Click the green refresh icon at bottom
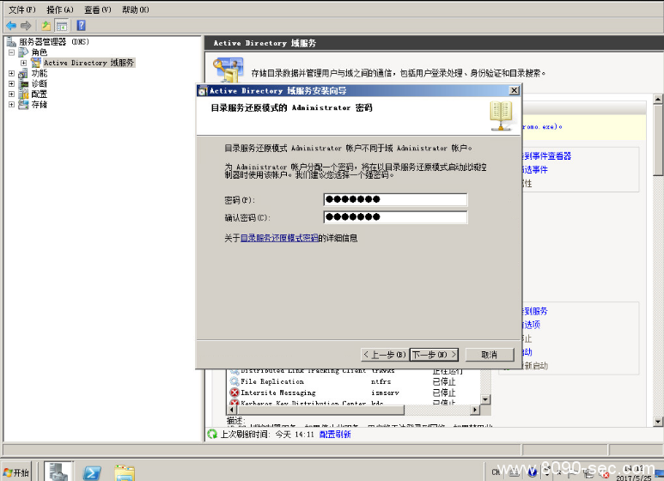 (212, 434)
